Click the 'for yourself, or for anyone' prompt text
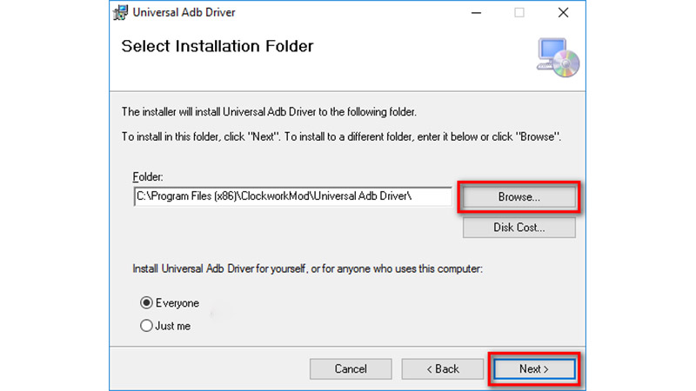The width and height of the screenshot is (696, 391). click(x=307, y=268)
